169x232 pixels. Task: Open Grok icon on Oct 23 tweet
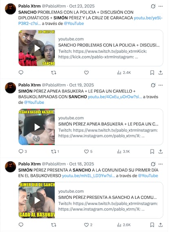coord(153,6)
